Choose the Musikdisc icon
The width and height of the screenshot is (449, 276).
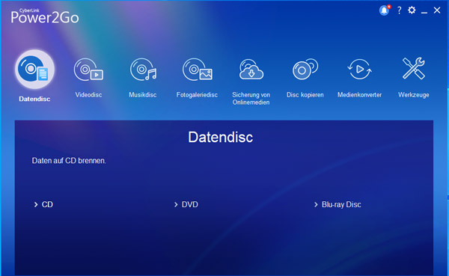click(143, 70)
